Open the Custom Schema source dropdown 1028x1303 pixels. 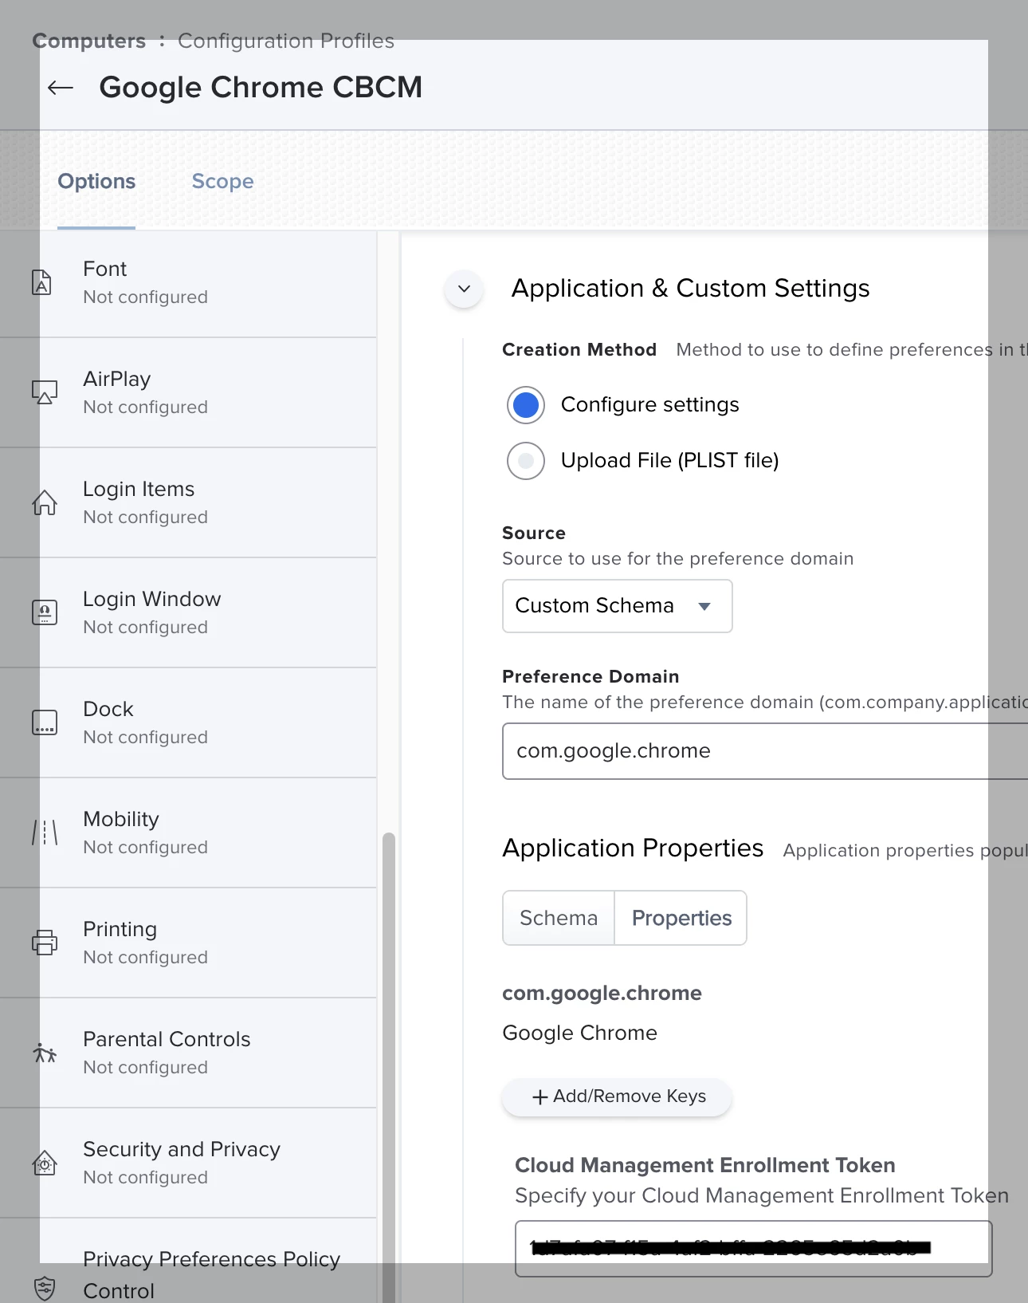[x=618, y=606]
